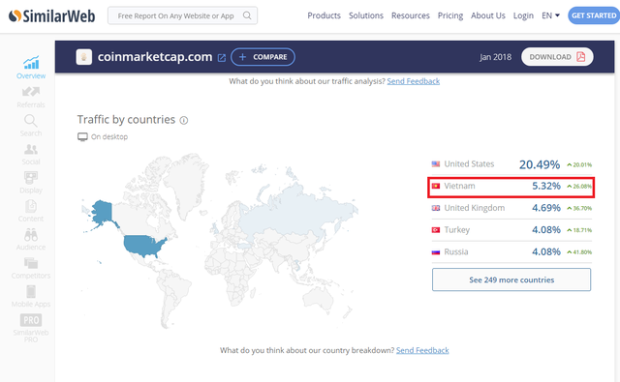Screen dimensions: 620x382
Task: Click the GET STARTED button
Action: point(594,15)
